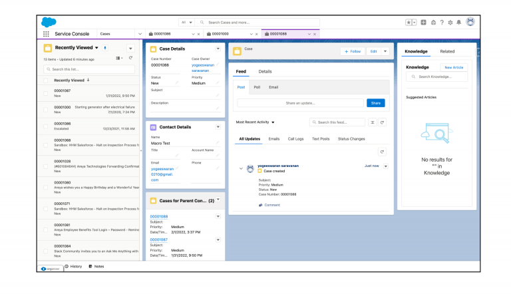511x294 pixels.
Task: Select checkbox for case 00001081
Action: coord(46,230)
